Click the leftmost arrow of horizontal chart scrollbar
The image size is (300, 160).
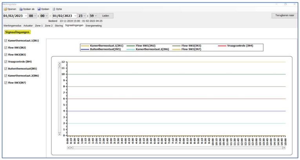click(x=69, y=147)
